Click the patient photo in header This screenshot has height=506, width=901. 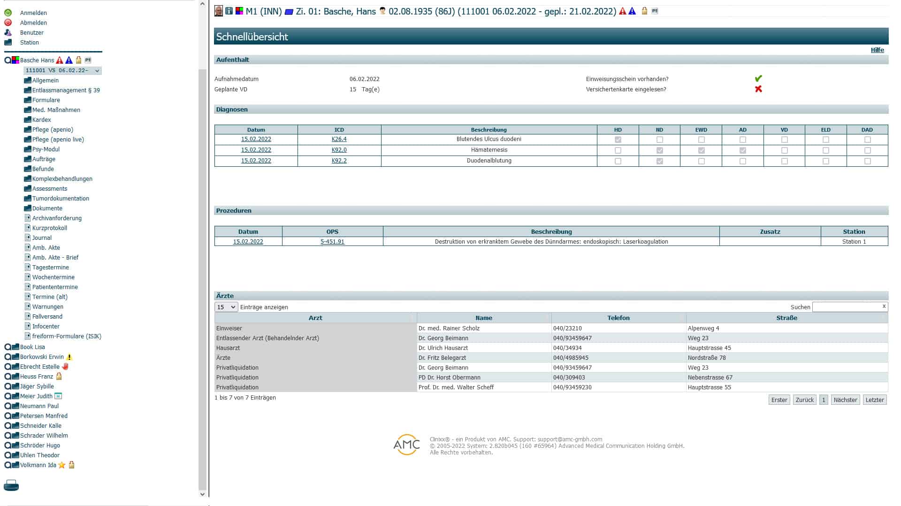pyautogui.click(x=219, y=11)
